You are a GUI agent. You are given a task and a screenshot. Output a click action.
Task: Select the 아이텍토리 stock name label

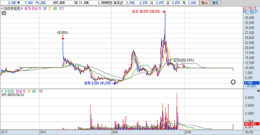click(12, 8)
